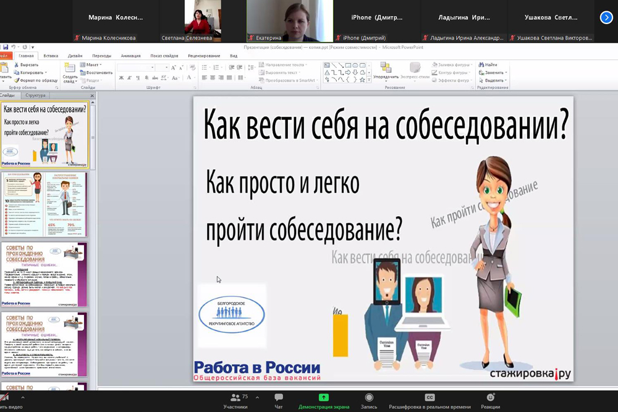Open the Реакции reactions icon
The height and width of the screenshot is (412, 618).
coord(491,398)
